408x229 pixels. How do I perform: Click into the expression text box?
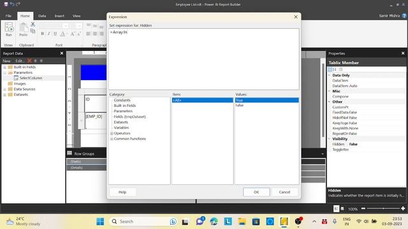click(204, 59)
